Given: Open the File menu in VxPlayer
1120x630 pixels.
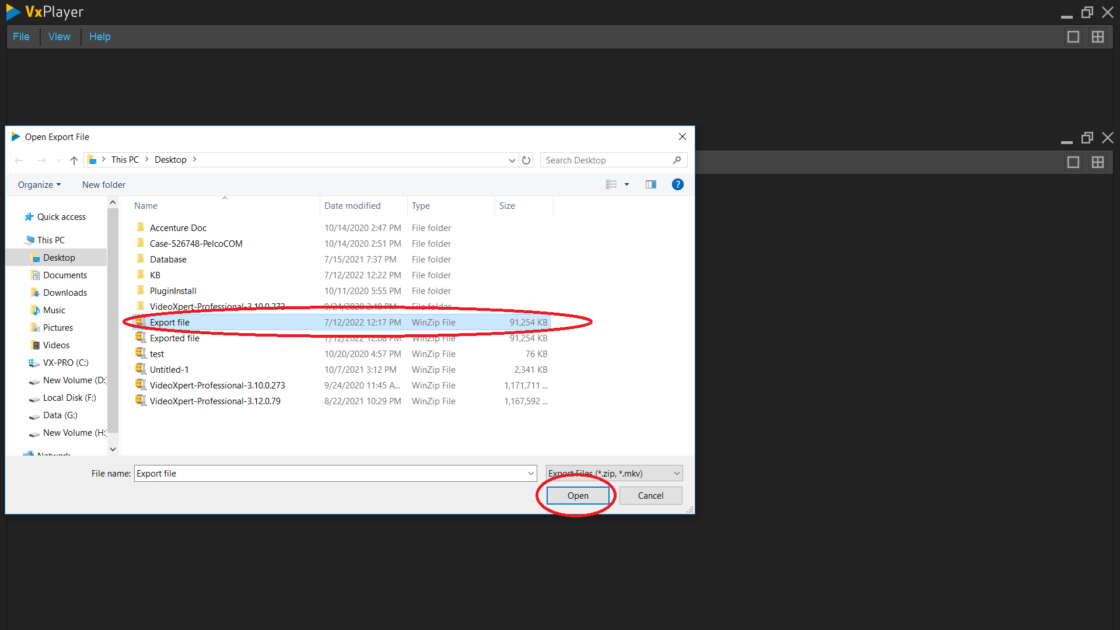Looking at the screenshot, I should click(21, 36).
